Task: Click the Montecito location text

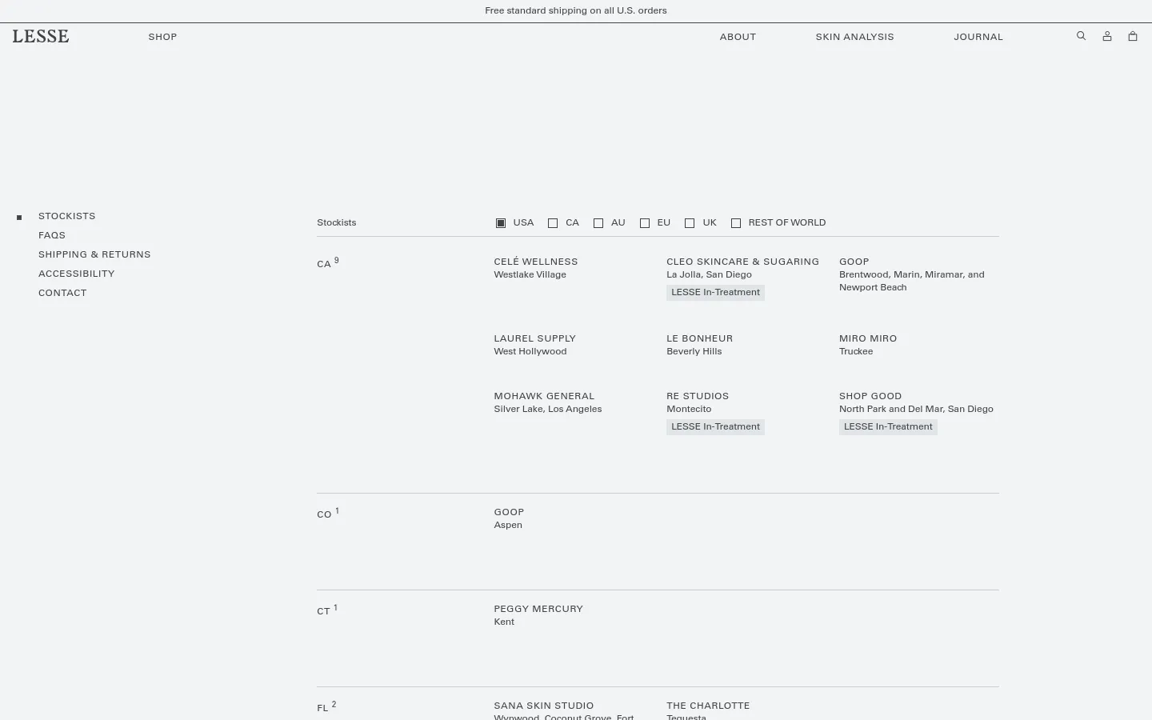Action: click(689, 409)
